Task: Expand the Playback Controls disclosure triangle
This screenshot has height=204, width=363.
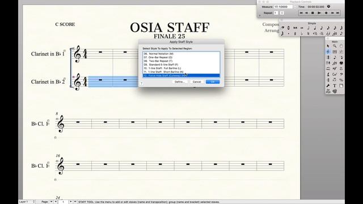Action: [x=260, y=15]
